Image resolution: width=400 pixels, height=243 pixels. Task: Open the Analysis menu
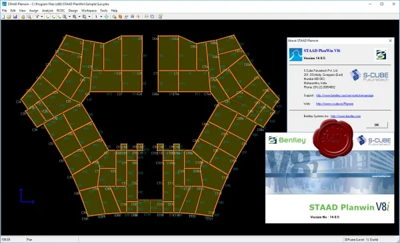[x=47, y=11]
